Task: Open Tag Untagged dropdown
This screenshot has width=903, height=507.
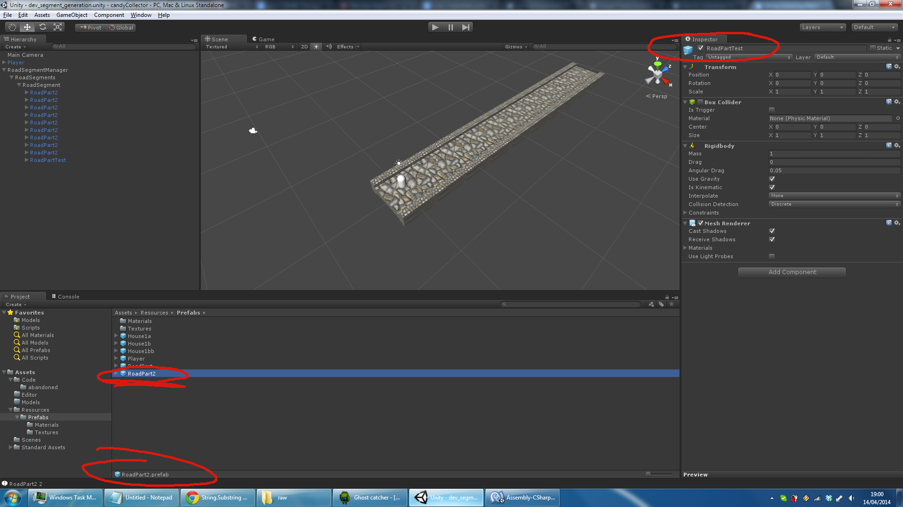Action: point(749,57)
